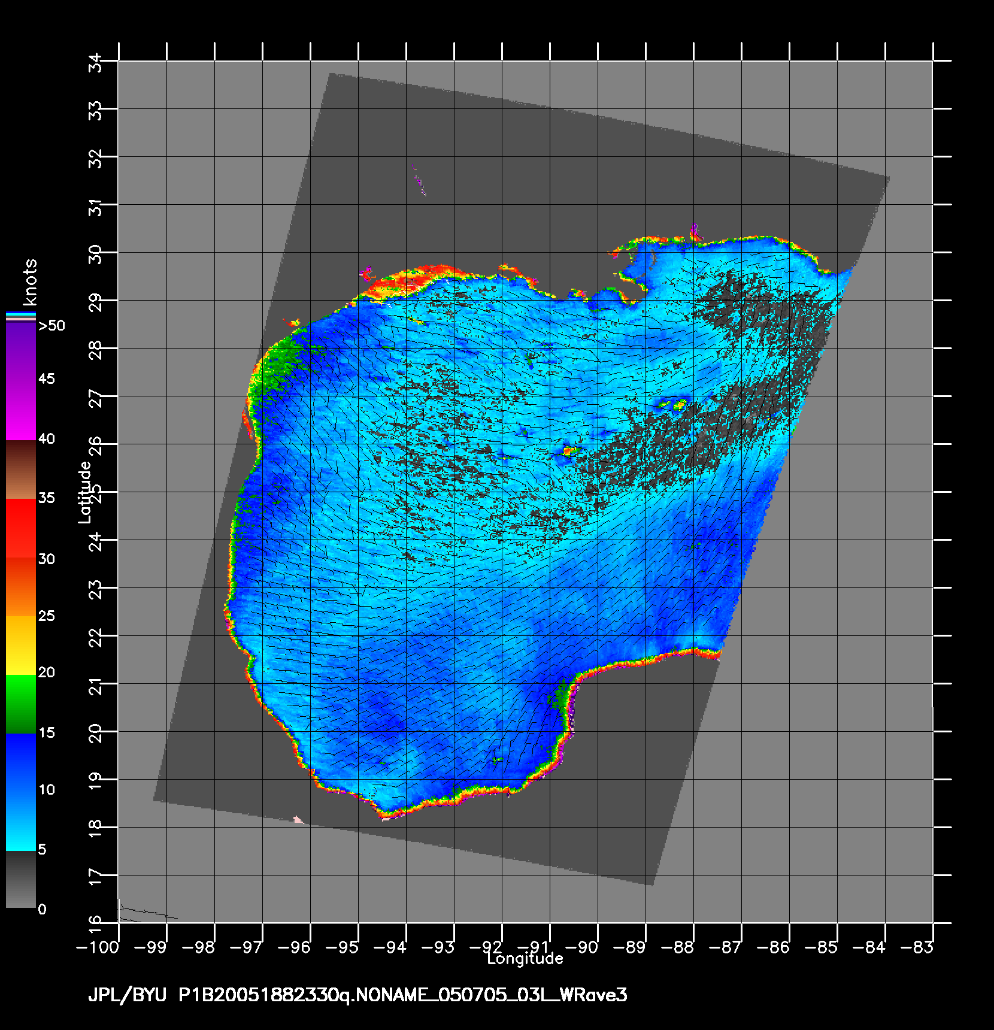This screenshot has height=1030, width=994.
Task: Click the 'JPL/BYU' caption text
Action: pyautogui.click(x=127, y=995)
